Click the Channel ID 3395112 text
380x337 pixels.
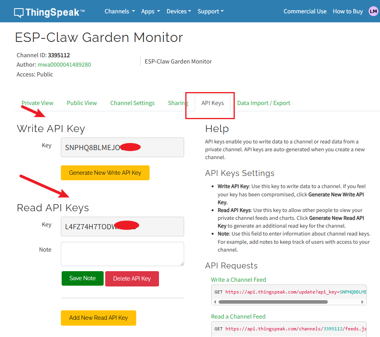coord(43,55)
